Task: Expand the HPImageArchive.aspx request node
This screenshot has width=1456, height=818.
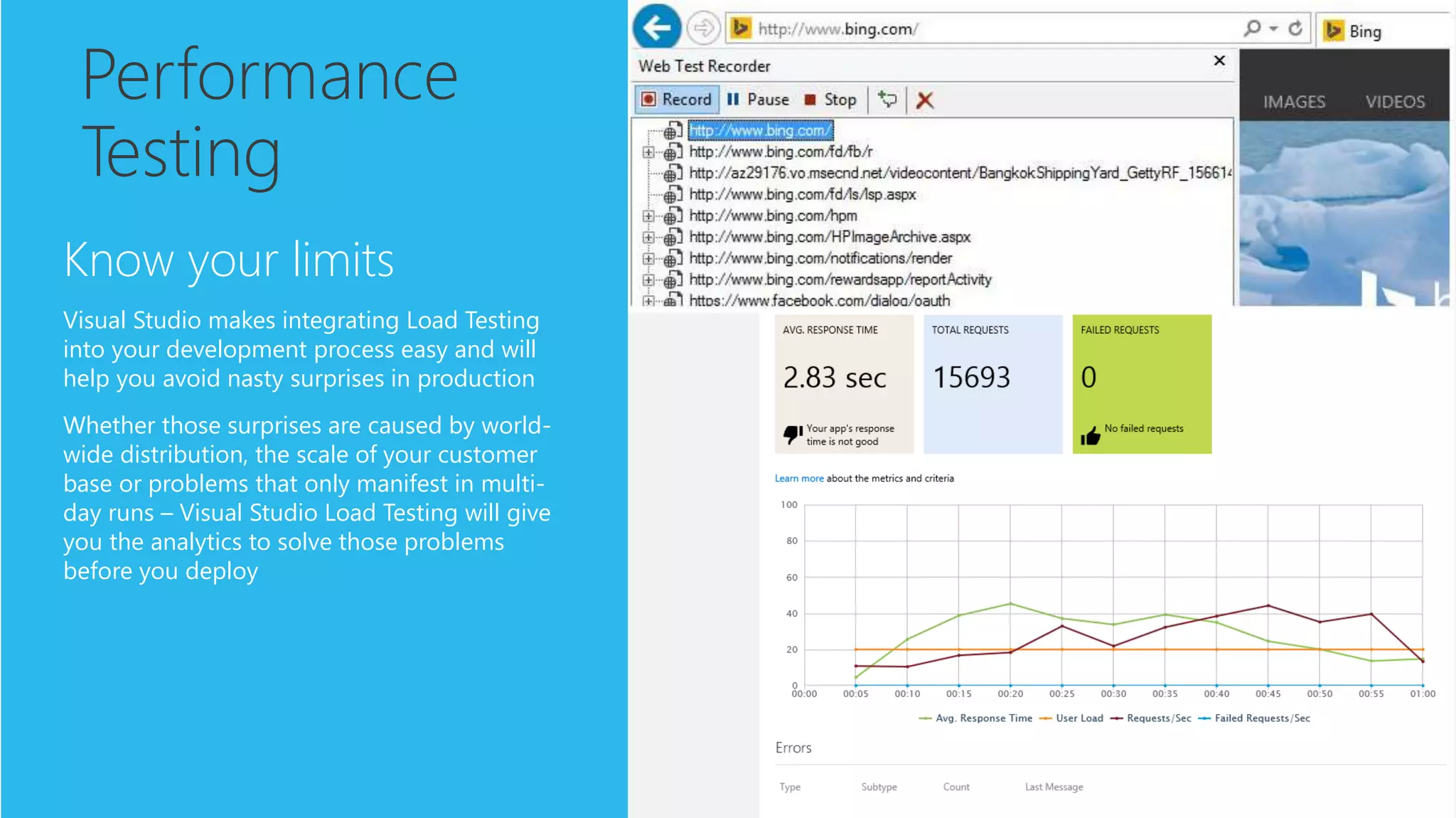Action: coord(648,238)
